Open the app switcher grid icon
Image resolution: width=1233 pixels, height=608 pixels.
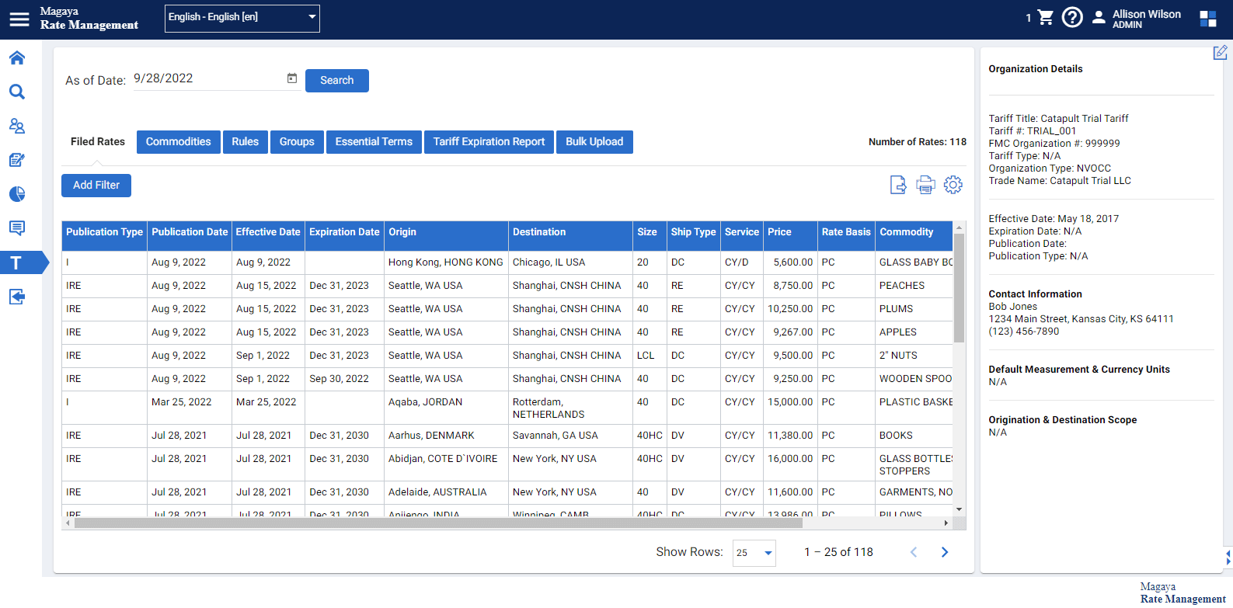pos(1208,19)
